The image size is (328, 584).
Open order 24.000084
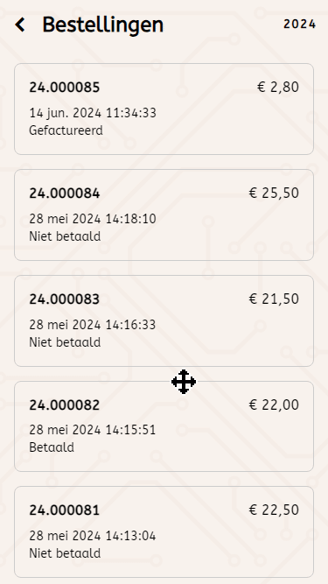(164, 215)
